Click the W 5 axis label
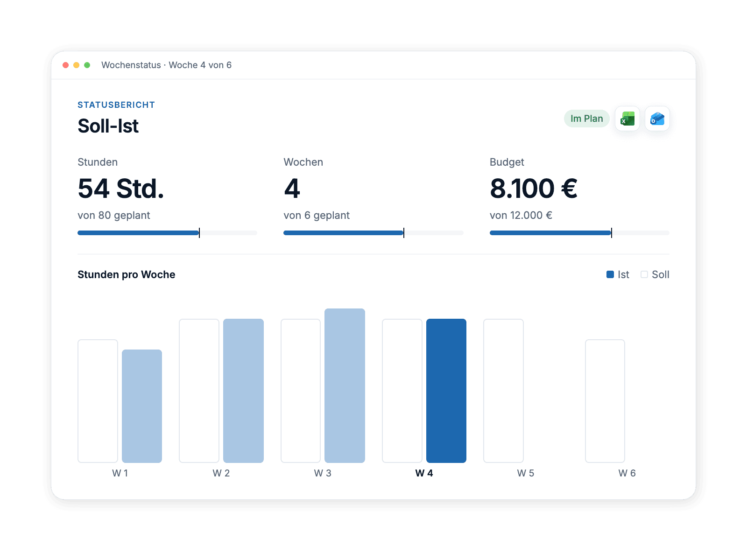This screenshot has height=560, width=747. point(526,473)
